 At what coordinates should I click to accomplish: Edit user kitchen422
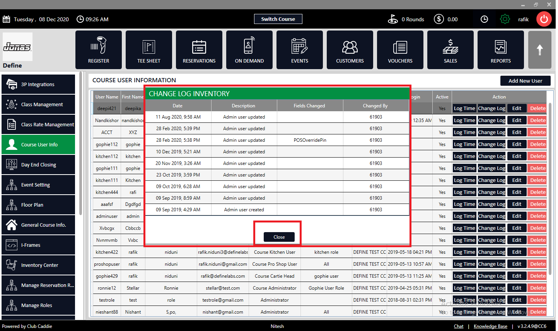point(517,252)
